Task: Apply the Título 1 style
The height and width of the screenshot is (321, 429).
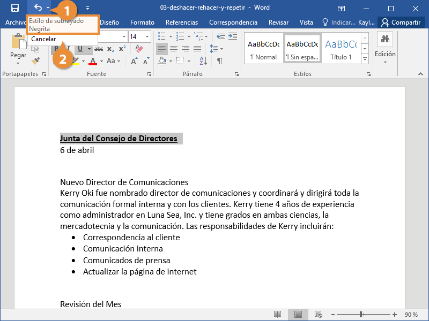Action: click(341, 49)
